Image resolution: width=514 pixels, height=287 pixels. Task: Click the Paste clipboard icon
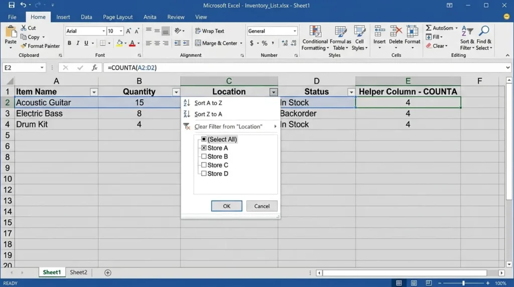coord(11,32)
